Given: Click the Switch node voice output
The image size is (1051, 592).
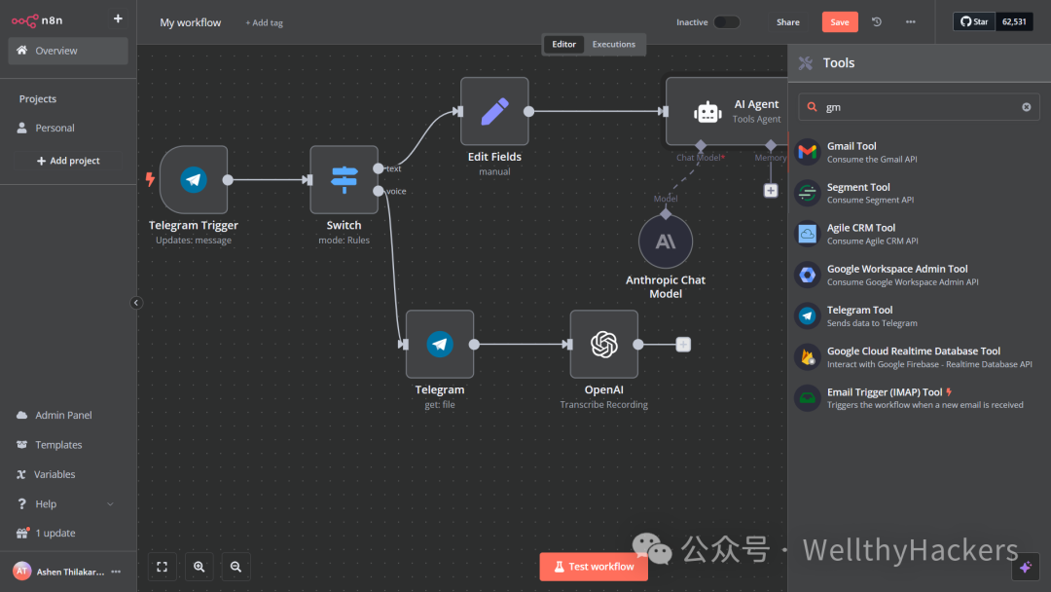Looking at the screenshot, I should [x=379, y=191].
